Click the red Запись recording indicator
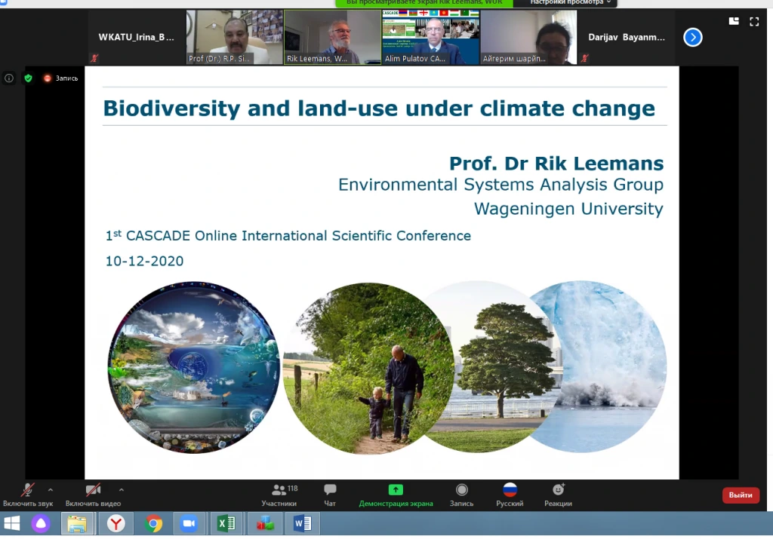This screenshot has height=539, width=773. [x=61, y=78]
